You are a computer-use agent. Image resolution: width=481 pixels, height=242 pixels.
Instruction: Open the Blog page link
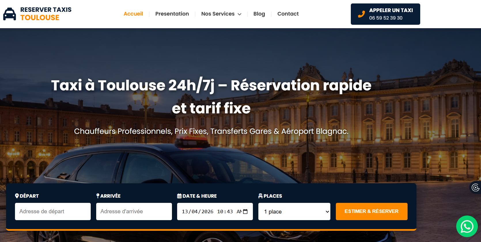259,14
